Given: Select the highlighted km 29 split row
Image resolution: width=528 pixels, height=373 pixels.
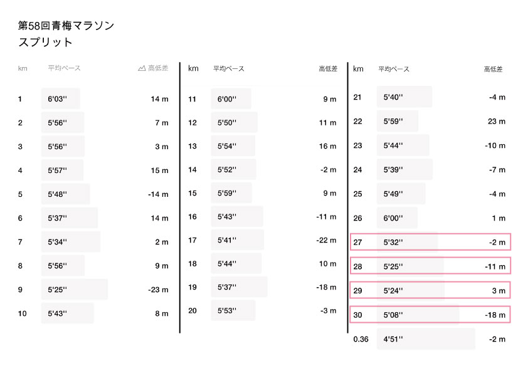Looking at the screenshot, I should (x=430, y=290).
